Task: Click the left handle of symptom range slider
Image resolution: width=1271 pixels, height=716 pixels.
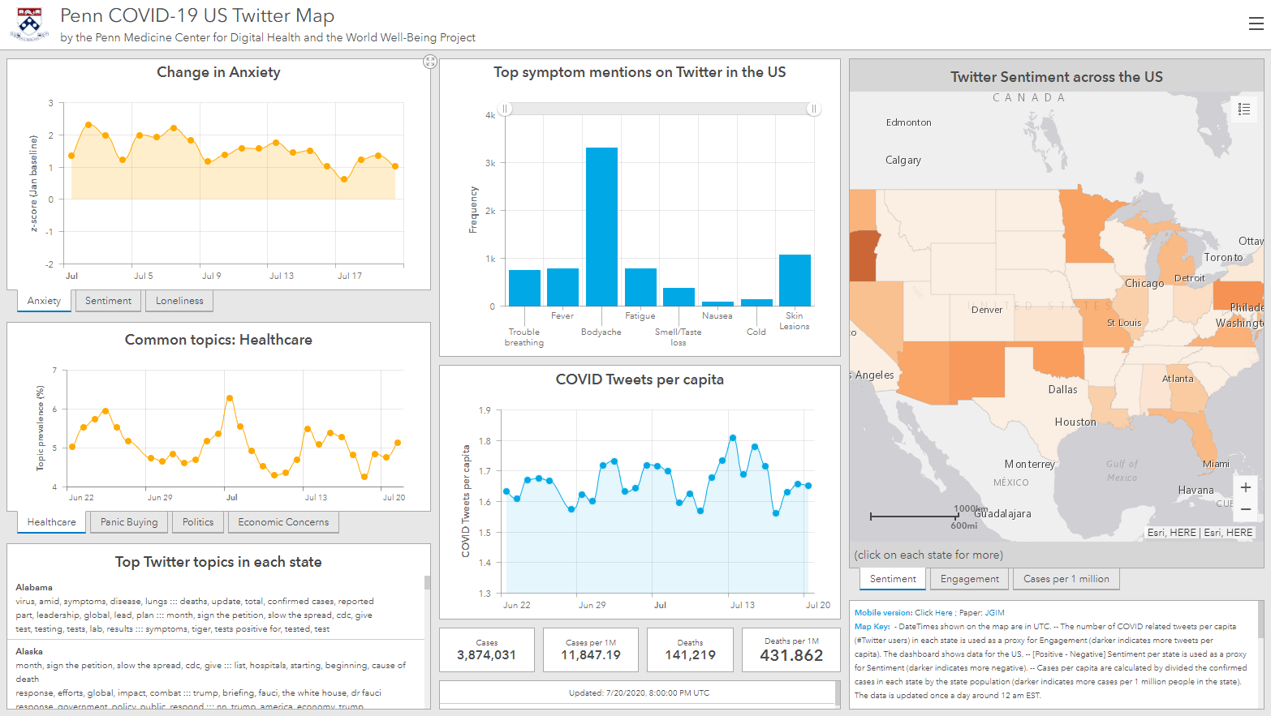Action: click(505, 109)
